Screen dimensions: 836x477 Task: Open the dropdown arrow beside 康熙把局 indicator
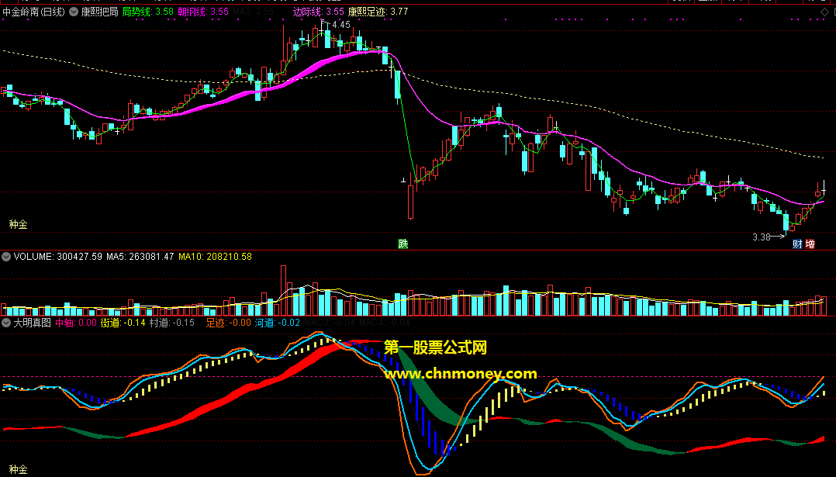point(74,11)
